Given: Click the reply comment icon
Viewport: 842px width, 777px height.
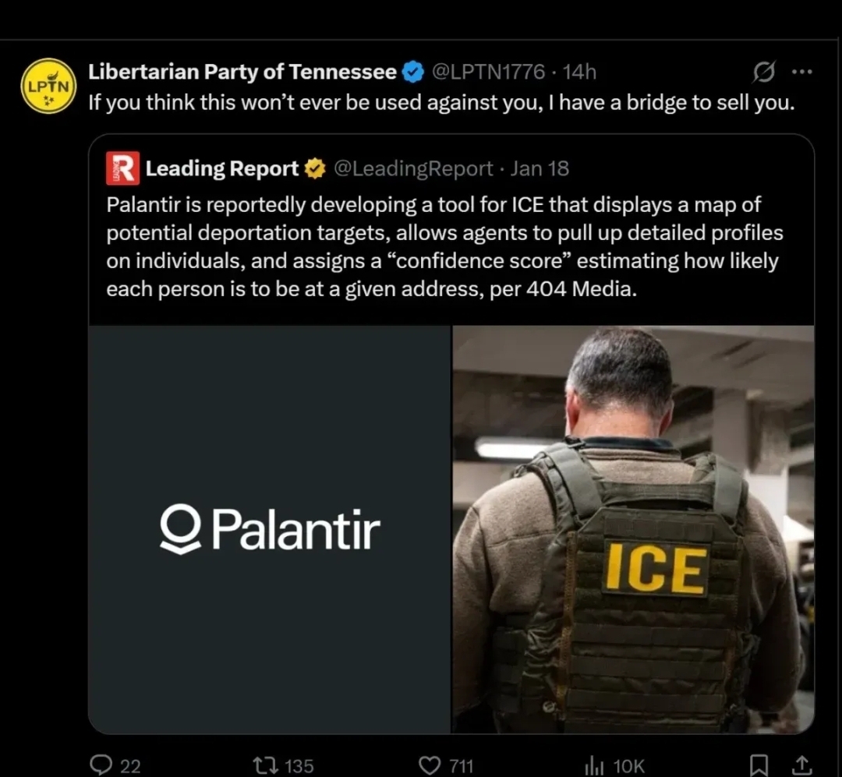Looking at the screenshot, I should tap(101, 765).
